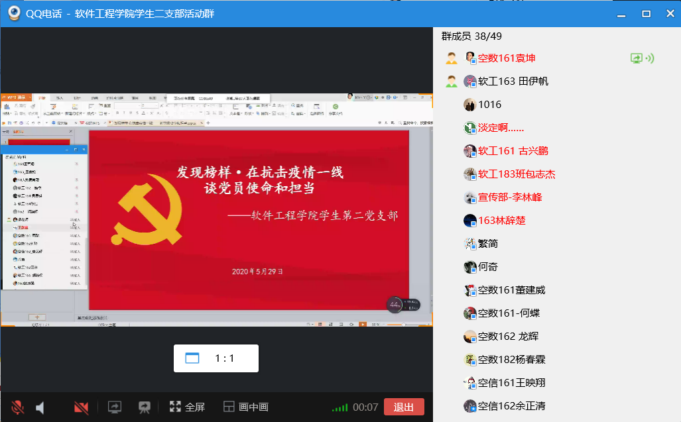Click the speaker volume icon
This screenshot has width=681, height=422.
pos(40,407)
